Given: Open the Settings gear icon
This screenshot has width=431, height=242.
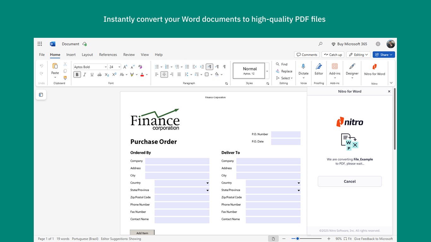Looking at the screenshot, I should [378, 44].
